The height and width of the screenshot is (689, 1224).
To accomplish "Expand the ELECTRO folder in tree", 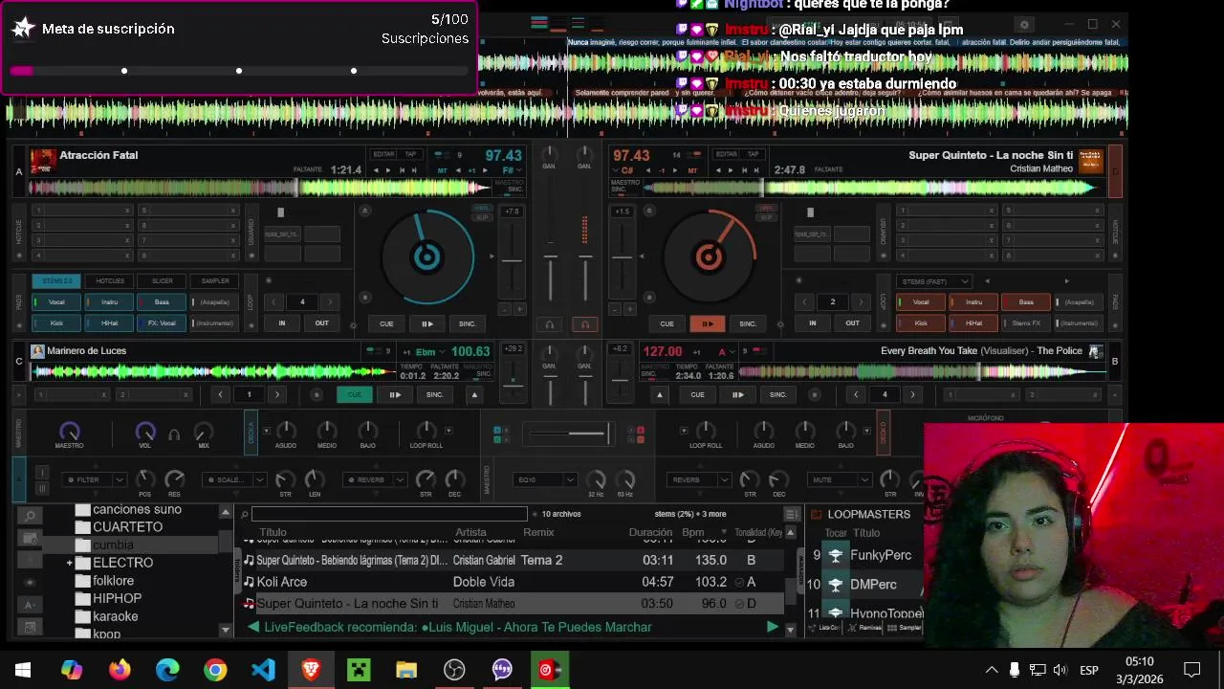I will [70, 563].
